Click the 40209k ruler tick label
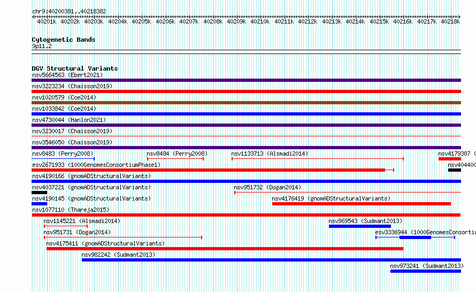The width and height of the screenshot is (476, 292). coord(236,21)
